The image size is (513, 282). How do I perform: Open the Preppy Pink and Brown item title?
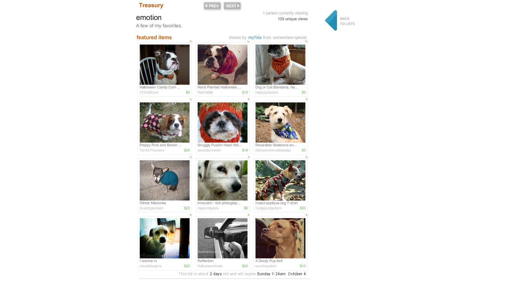(x=160, y=145)
